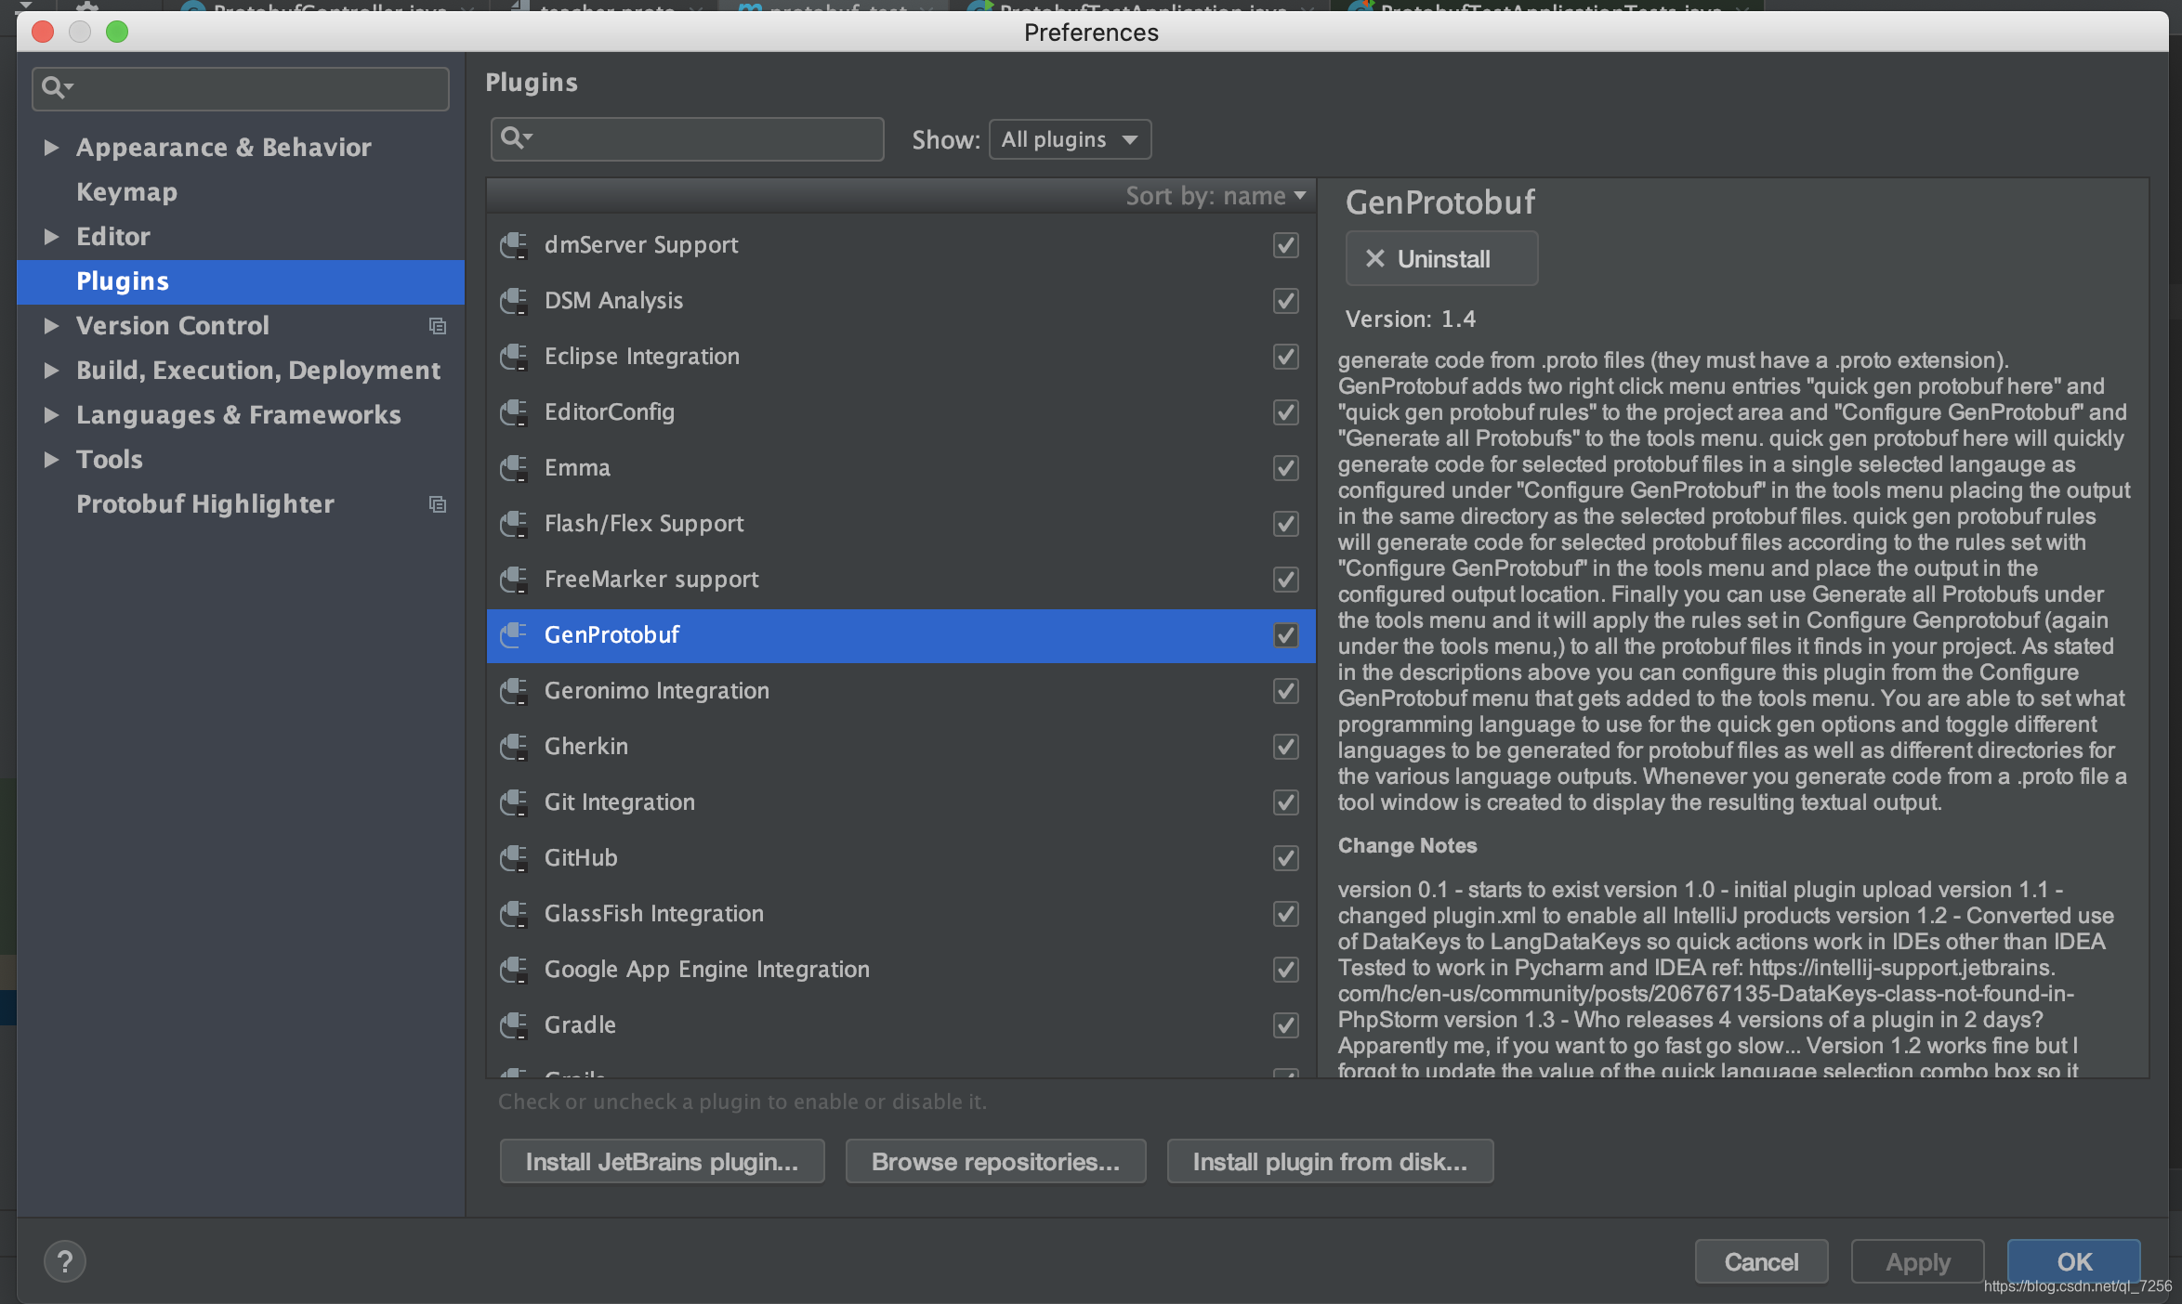Viewport: 2182px width, 1304px height.
Task: Select the Geronimo Integration plugin row
Action: [x=900, y=691]
